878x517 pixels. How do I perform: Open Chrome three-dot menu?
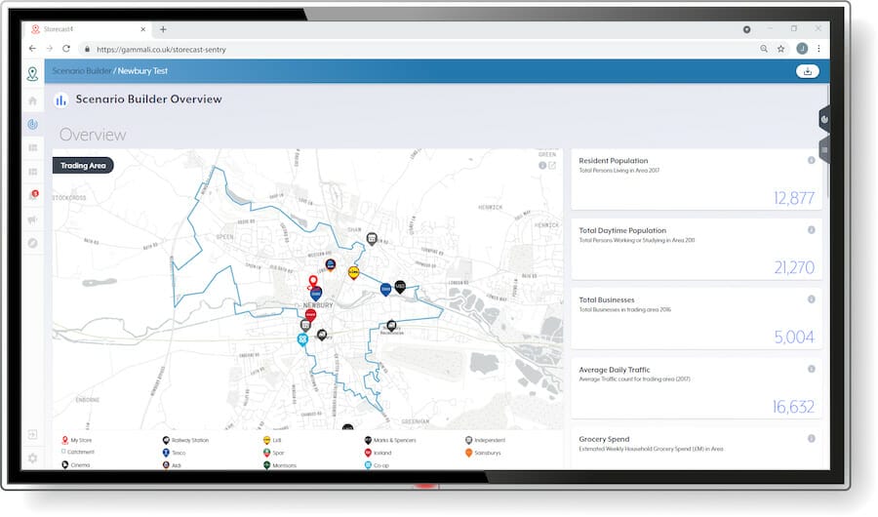(x=818, y=49)
